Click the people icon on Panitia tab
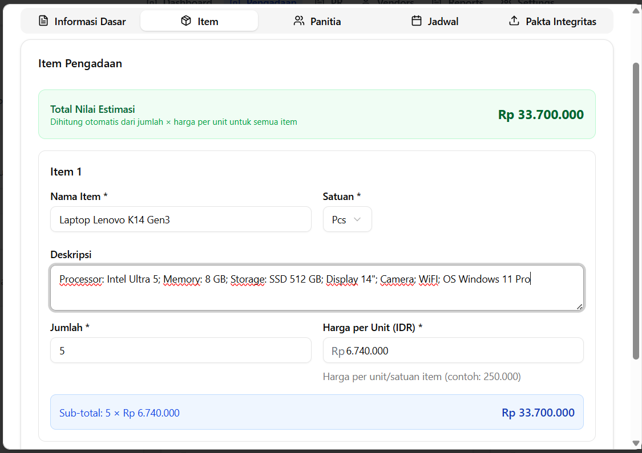The image size is (642, 453). (299, 21)
